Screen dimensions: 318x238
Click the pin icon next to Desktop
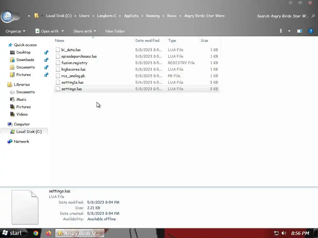(46, 52)
